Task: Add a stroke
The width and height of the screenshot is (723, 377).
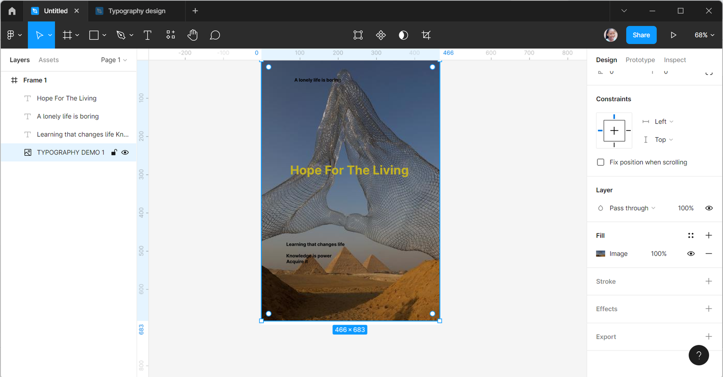Action: pos(709,281)
